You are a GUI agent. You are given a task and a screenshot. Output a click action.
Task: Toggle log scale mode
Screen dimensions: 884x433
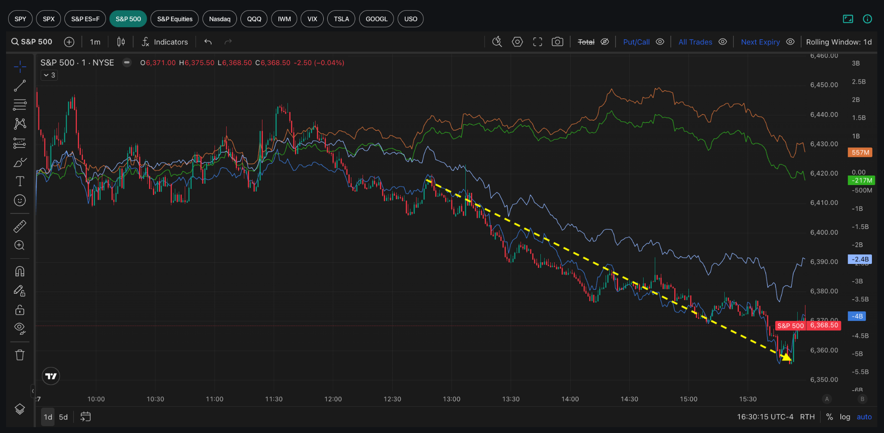coord(845,417)
